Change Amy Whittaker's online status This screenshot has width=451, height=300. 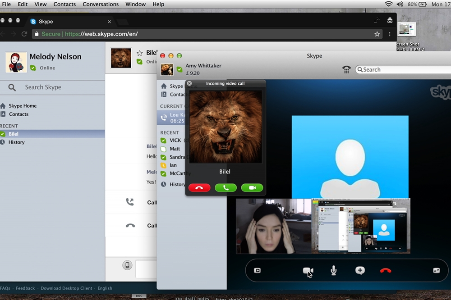[x=179, y=69]
